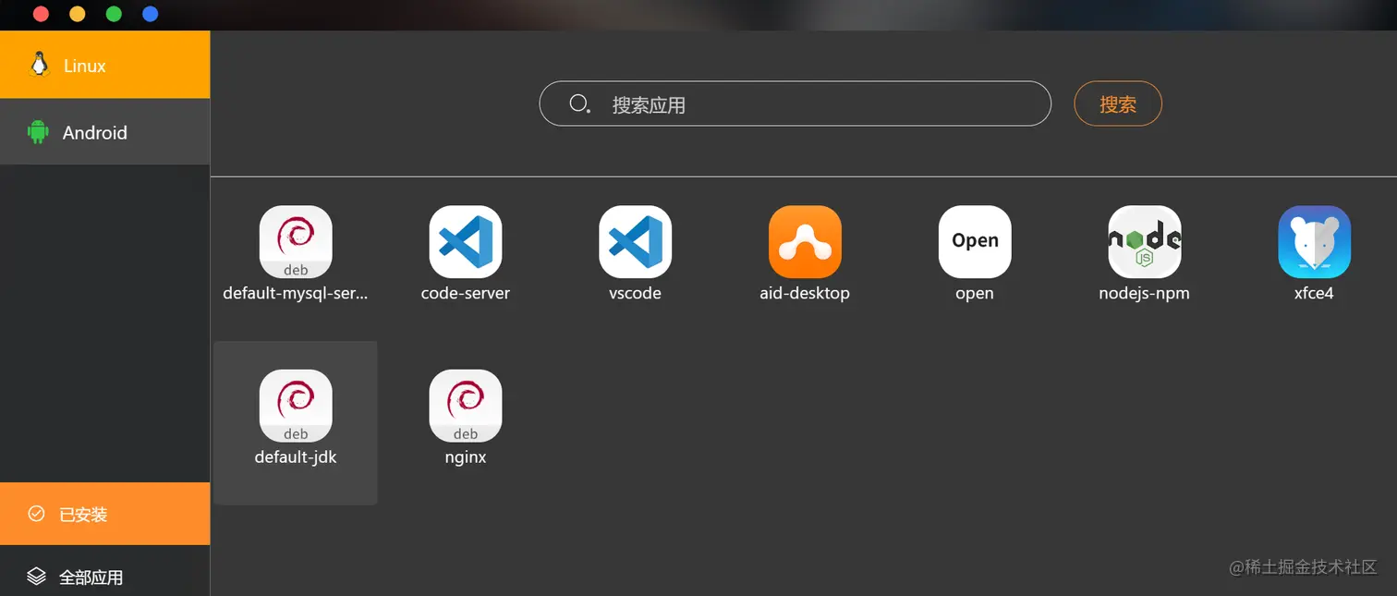The image size is (1397, 596).
Task: Click the default-mysql-ser... label text
Action: tap(296, 294)
